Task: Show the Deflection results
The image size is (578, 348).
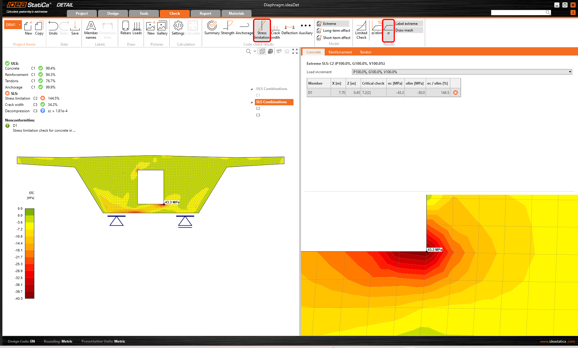Action: (x=289, y=29)
